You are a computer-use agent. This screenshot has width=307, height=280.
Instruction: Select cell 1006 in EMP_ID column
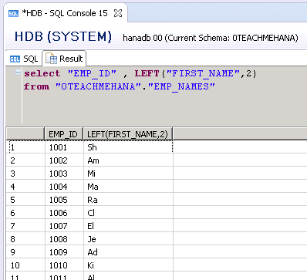tap(64, 213)
